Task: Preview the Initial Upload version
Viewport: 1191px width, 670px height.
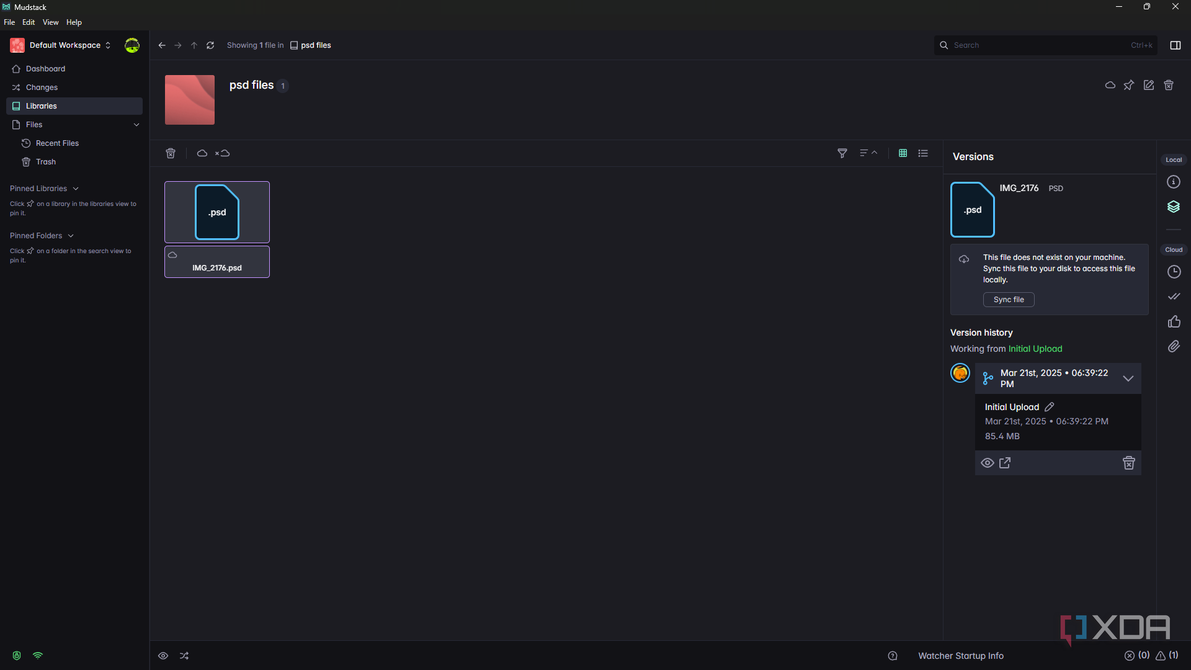Action: pos(988,463)
